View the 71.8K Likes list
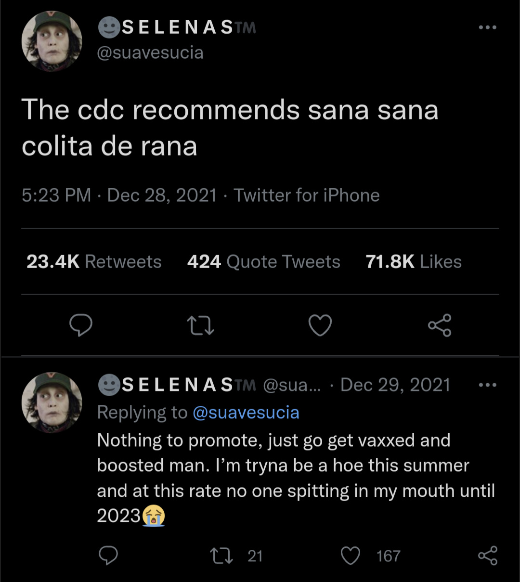Image resolution: width=520 pixels, height=582 pixels. pyautogui.click(x=413, y=262)
